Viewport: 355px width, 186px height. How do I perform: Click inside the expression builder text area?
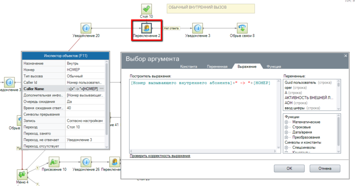point(203,115)
